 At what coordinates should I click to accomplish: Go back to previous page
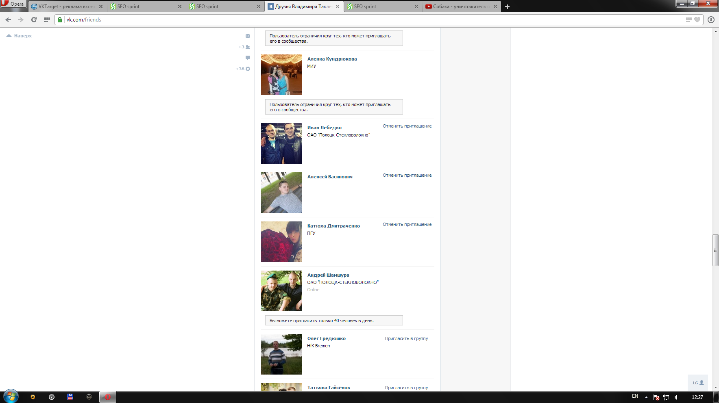click(x=8, y=19)
